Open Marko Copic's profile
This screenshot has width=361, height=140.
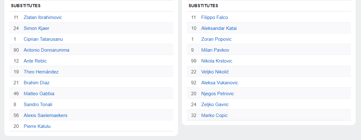tap(215, 115)
